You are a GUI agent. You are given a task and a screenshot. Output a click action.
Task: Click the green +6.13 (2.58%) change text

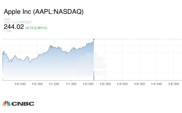36,28
